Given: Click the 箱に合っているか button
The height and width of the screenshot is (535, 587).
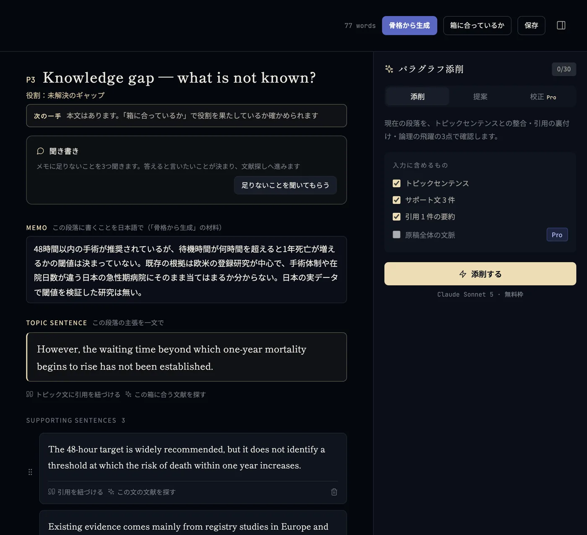Looking at the screenshot, I should pyautogui.click(x=477, y=26).
